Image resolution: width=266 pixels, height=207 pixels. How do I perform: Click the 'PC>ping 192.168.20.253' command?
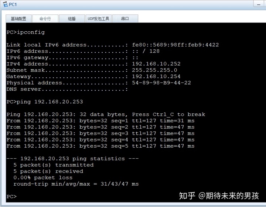(x=45, y=102)
